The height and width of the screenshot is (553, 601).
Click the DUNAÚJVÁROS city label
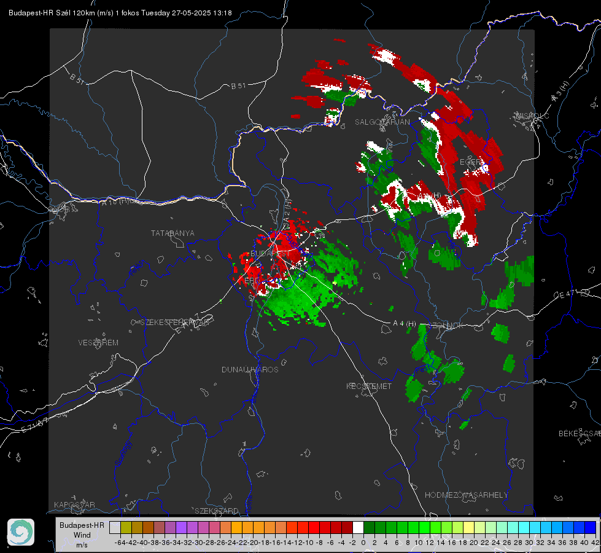click(250, 369)
